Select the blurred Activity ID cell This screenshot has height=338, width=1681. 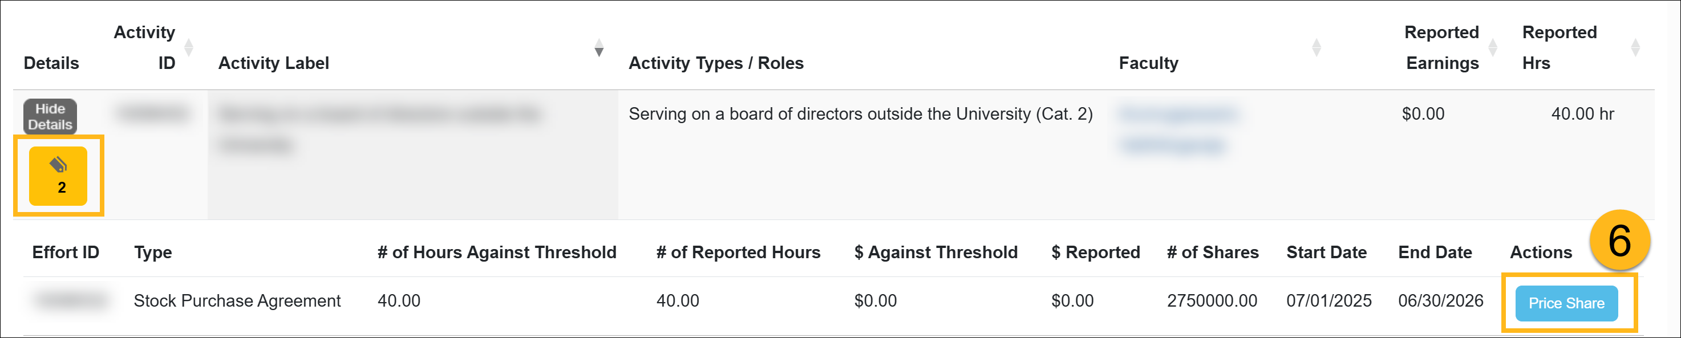pos(153,114)
